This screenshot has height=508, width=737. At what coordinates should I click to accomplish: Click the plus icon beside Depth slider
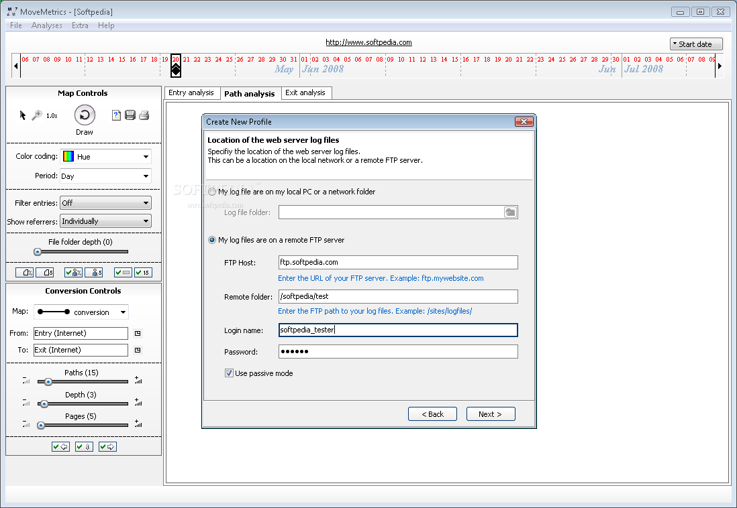click(138, 402)
